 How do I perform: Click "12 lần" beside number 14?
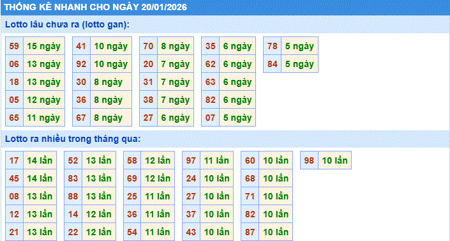point(99,214)
